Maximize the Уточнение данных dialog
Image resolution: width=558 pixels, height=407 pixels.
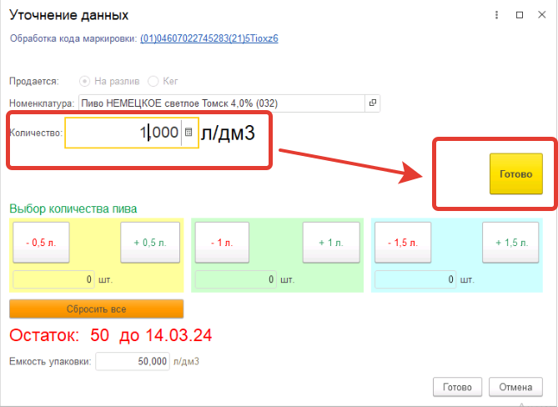coord(520,15)
